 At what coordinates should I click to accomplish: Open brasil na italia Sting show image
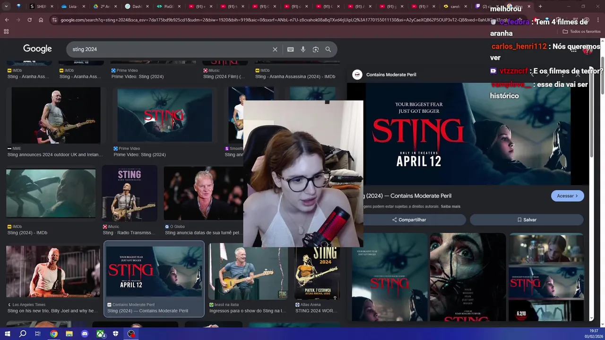[248, 272]
